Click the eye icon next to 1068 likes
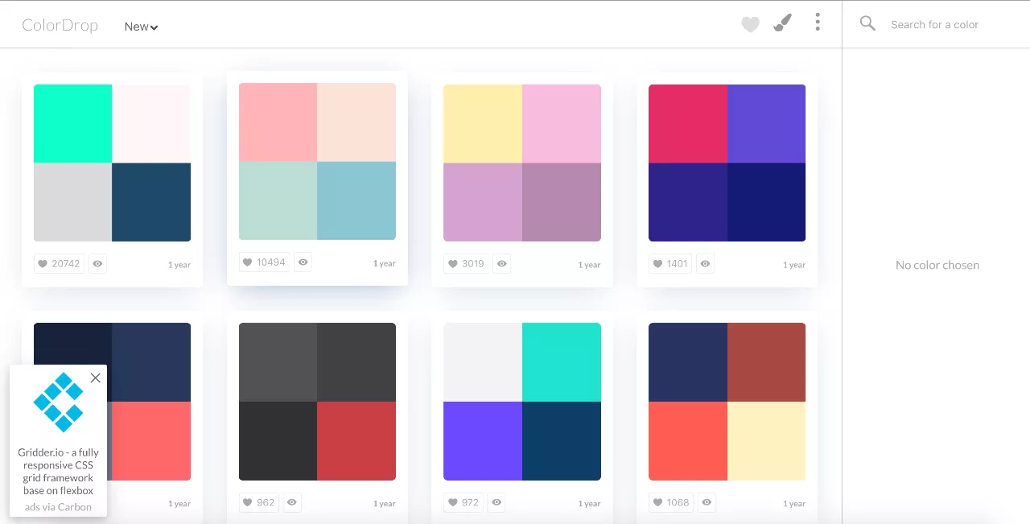The height and width of the screenshot is (524, 1030). [706, 502]
